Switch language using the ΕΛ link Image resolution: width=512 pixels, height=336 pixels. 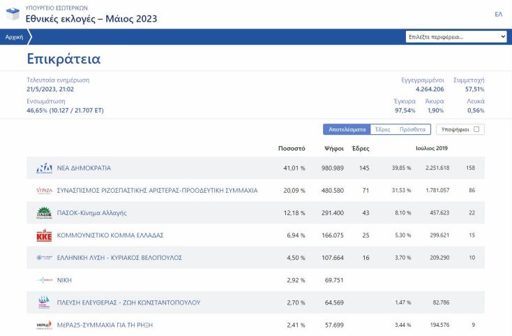[x=498, y=14]
